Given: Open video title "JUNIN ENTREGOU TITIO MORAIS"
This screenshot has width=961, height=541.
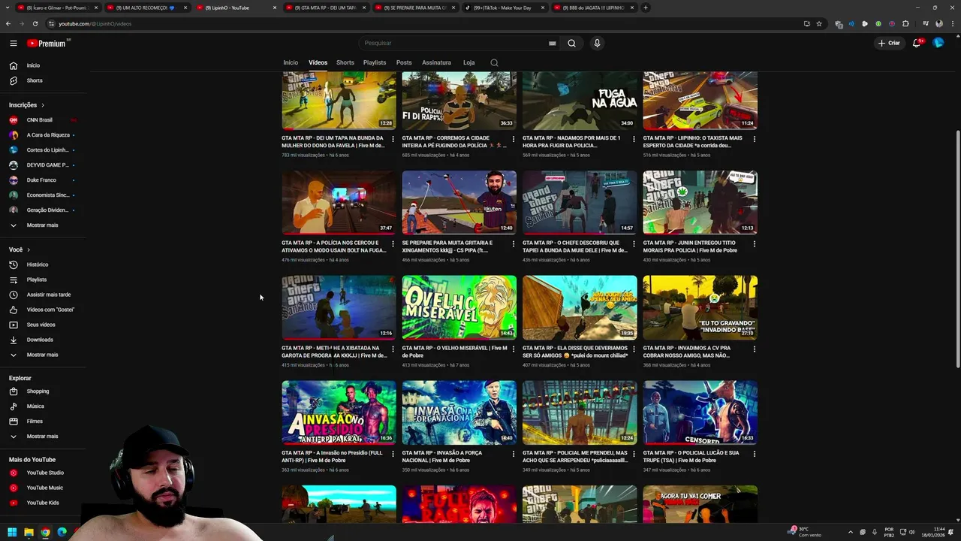Looking at the screenshot, I should [694, 246].
